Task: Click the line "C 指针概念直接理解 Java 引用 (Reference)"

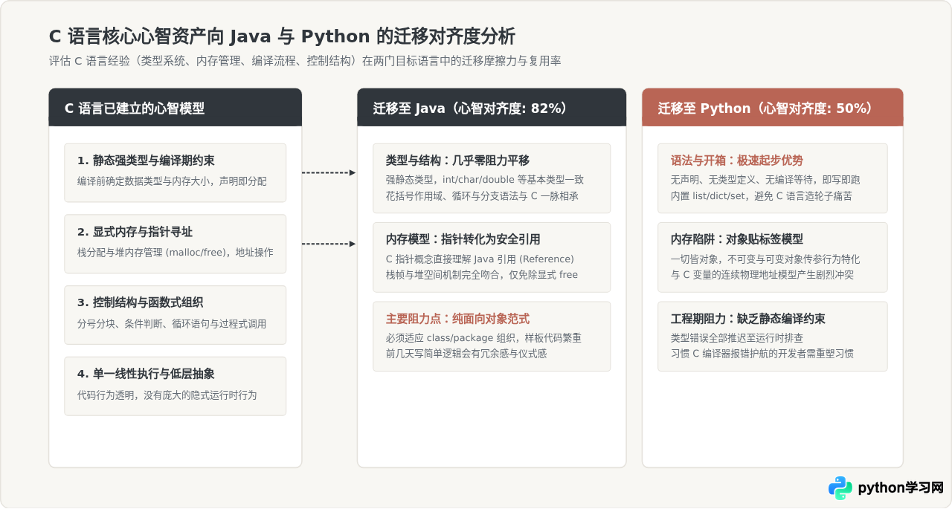Action: pyautogui.click(x=480, y=259)
